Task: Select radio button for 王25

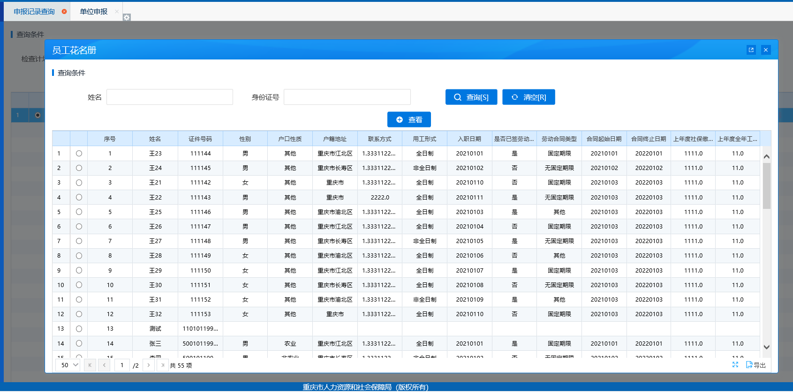Action: tap(79, 212)
